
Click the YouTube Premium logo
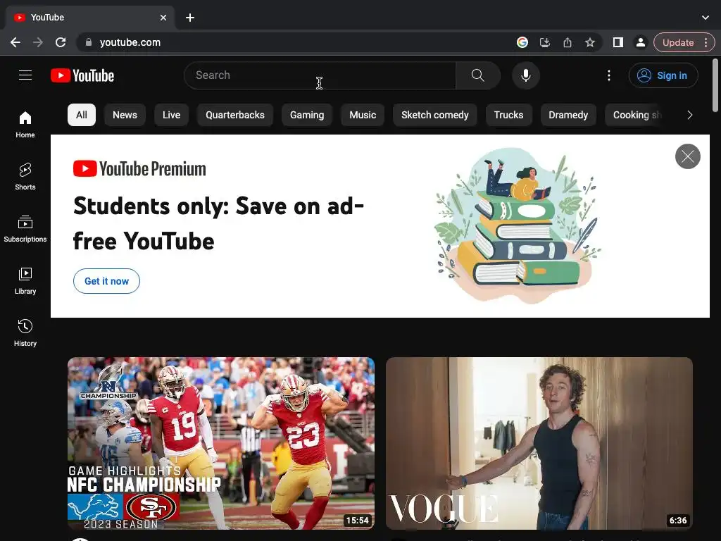click(139, 169)
